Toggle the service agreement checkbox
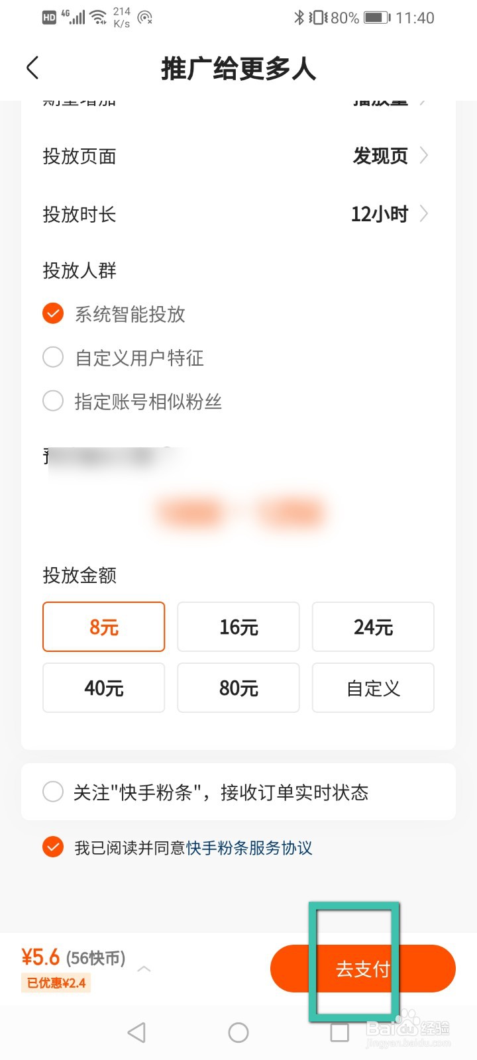This screenshot has width=477, height=1060. [53, 847]
